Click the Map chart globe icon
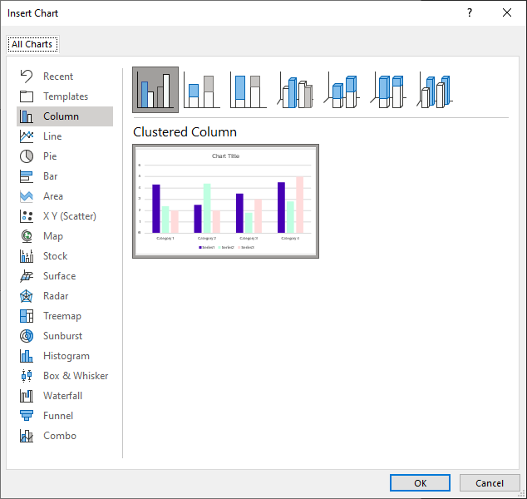 [x=27, y=236]
